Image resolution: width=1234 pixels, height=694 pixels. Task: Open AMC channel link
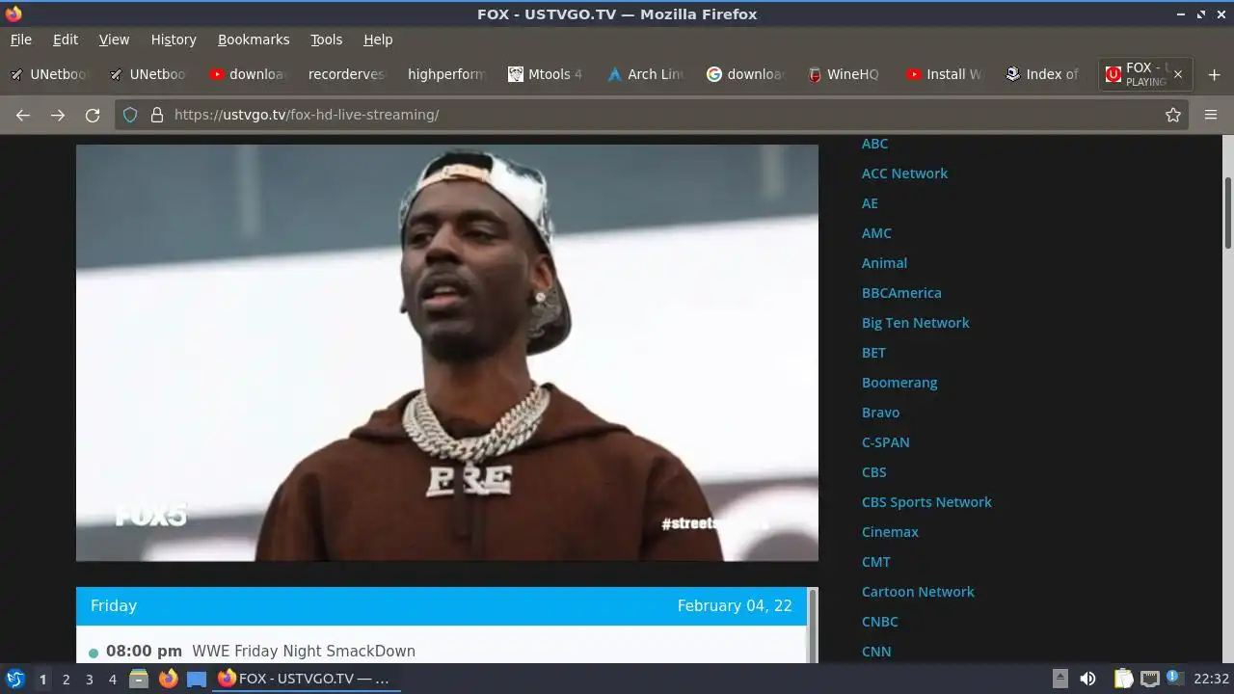876,233
